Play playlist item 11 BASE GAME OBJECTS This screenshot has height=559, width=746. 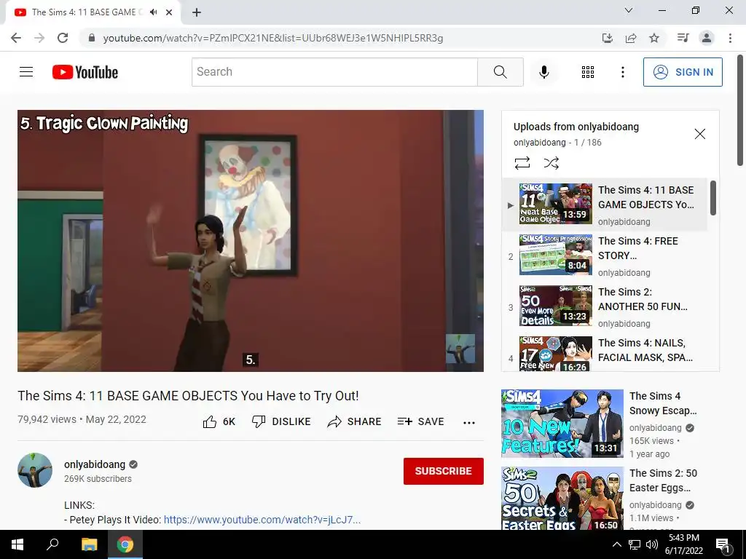[605, 205]
